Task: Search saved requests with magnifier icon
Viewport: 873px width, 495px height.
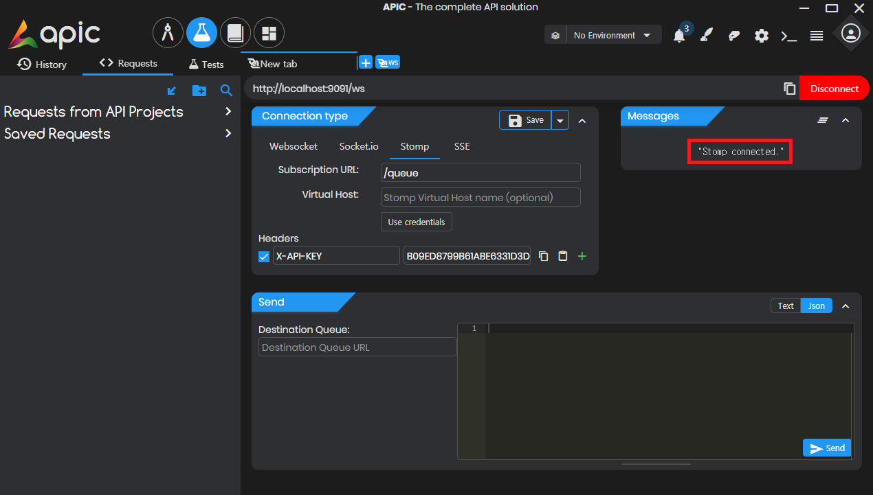Action: (226, 91)
